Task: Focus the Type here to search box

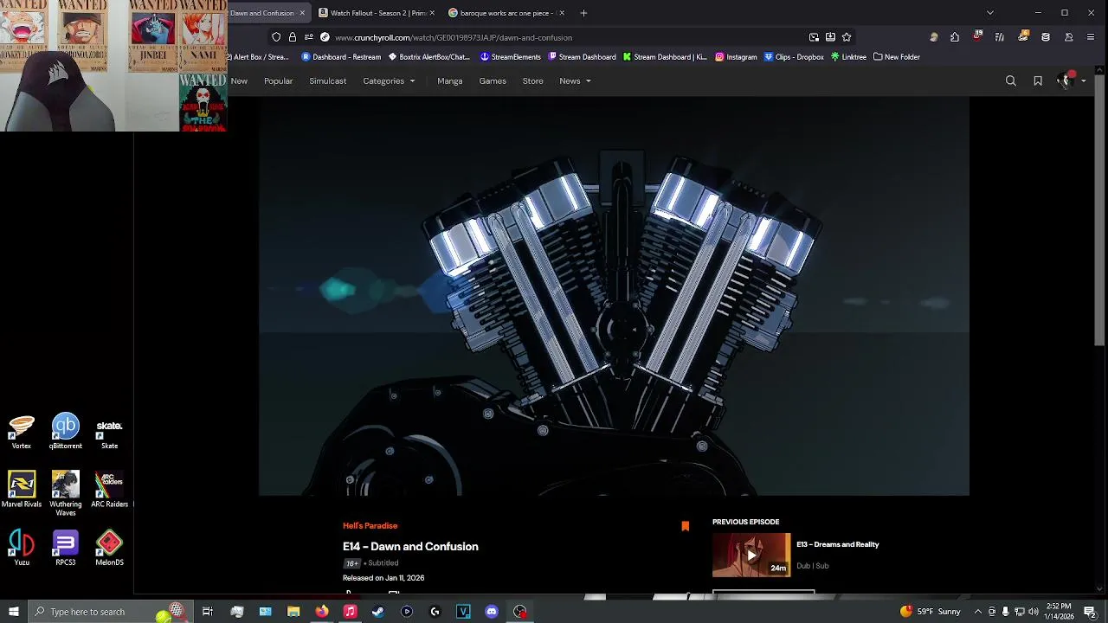Action: (x=110, y=612)
